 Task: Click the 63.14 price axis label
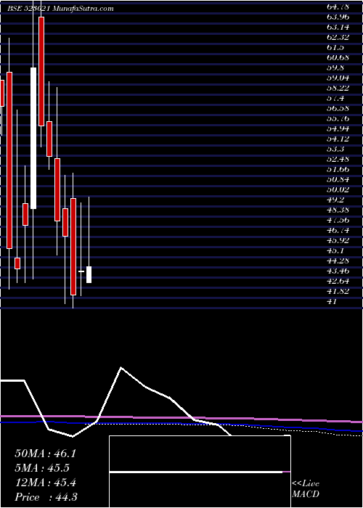click(338, 27)
